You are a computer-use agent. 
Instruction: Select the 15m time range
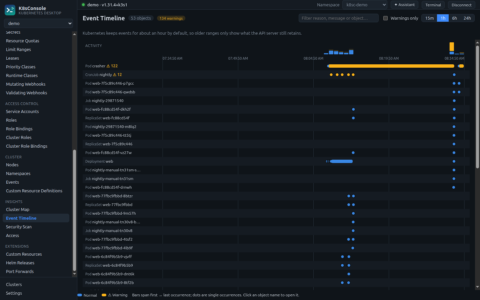(x=429, y=18)
